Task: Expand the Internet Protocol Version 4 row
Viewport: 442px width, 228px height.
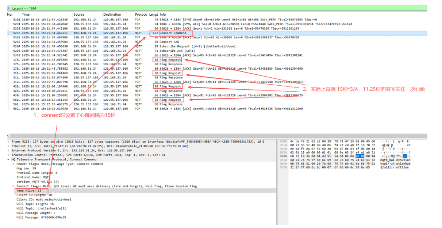Action: 9,150
